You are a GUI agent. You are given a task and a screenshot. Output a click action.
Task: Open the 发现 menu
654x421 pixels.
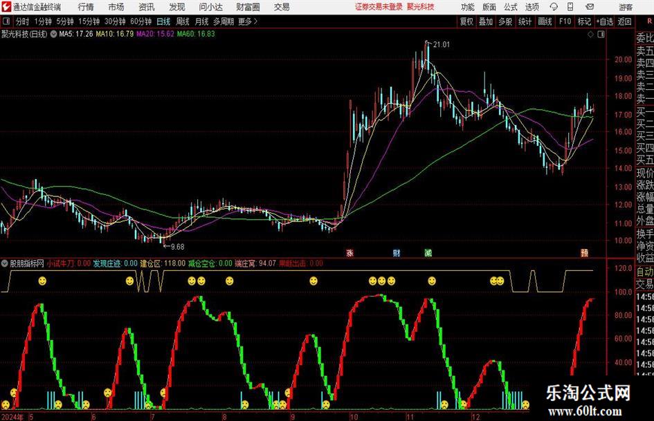(x=177, y=7)
